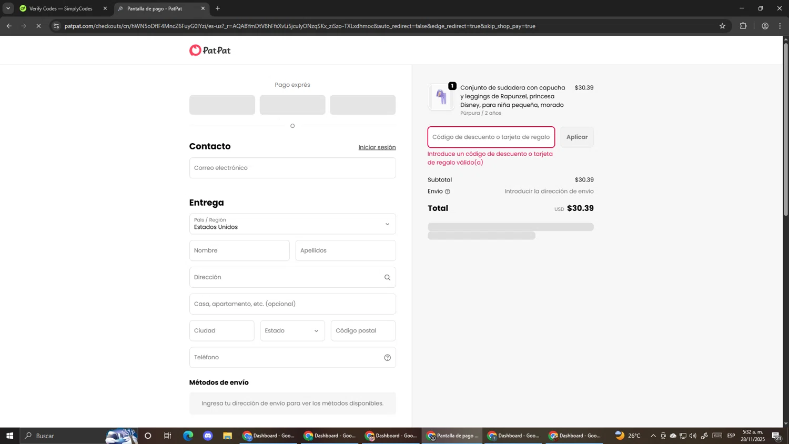Click the Windows taskbar search box
Viewport: 789px width, 444px height.
coord(79,436)
